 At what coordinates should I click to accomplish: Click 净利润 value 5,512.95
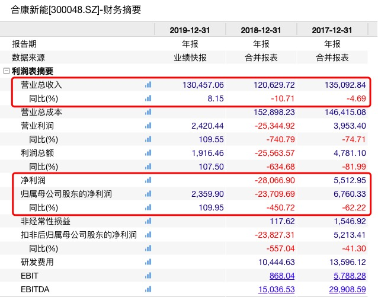point(350,180)
